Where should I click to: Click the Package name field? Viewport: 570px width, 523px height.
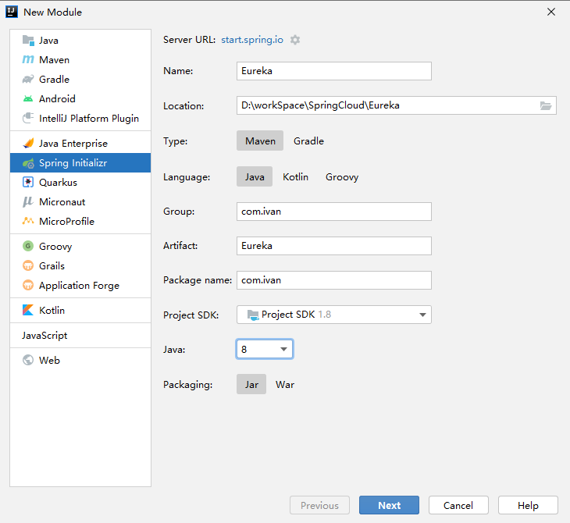[334, 280]
